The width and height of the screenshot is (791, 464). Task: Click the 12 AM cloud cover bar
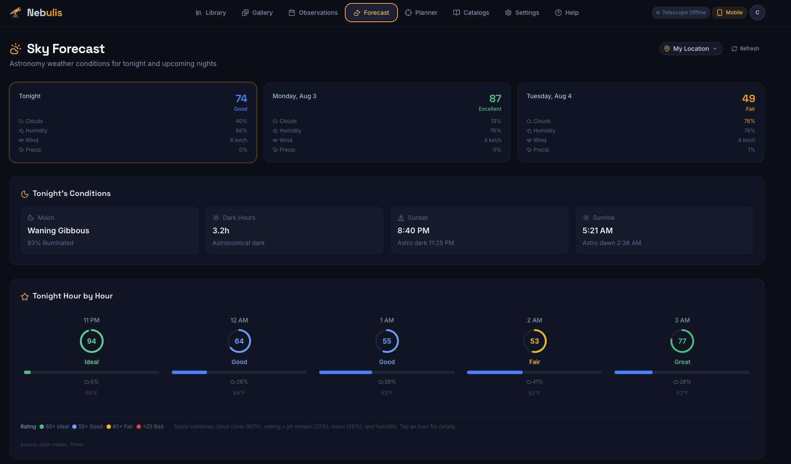(239, 372)
